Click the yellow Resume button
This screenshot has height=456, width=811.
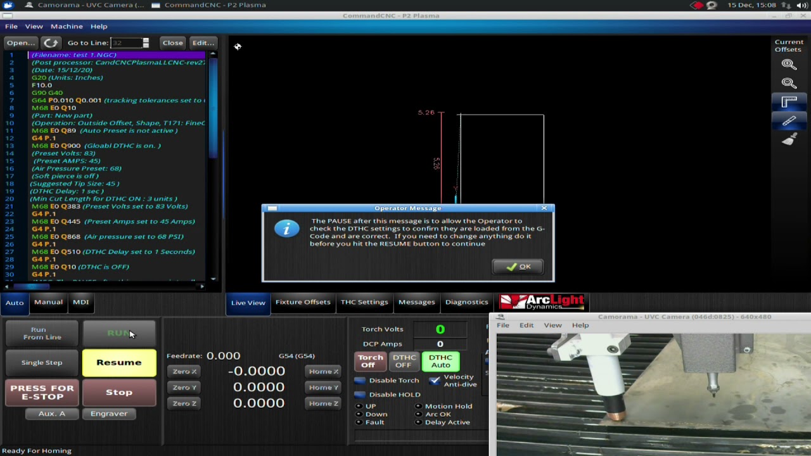119,363
